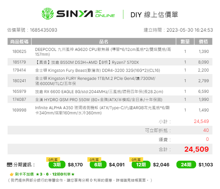Click the subtotal value 24,549
220x189 pixels.
201,121
